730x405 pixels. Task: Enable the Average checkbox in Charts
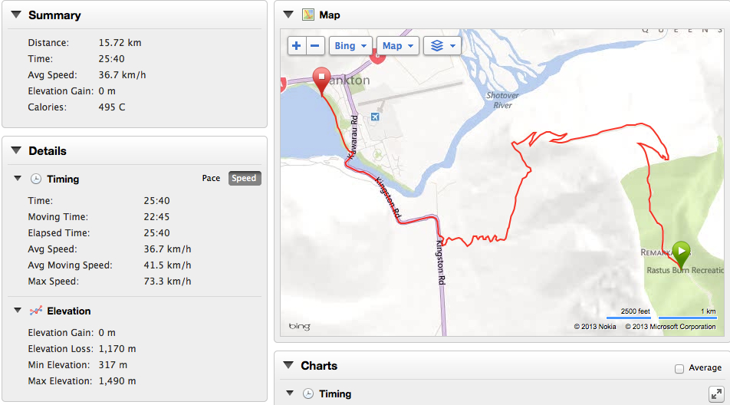[679, 368]
